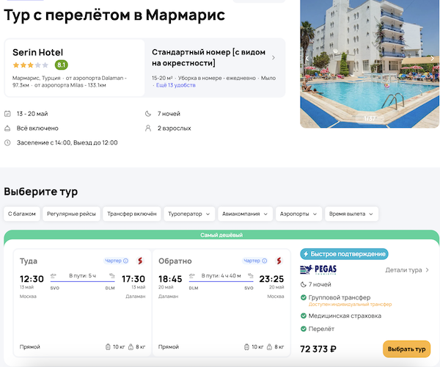Click the info icon next to outbound Чартер
Screen dimensions: 440x367
click(x=126, y=261)
